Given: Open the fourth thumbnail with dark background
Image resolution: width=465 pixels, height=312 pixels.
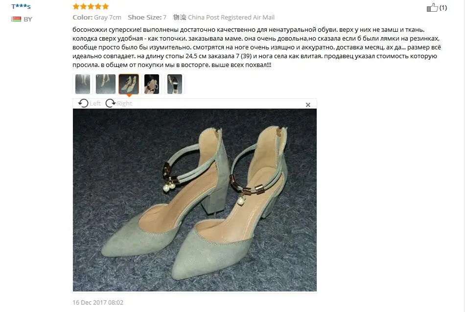Looking at the screenshot, I should click(x=152, y=84).
